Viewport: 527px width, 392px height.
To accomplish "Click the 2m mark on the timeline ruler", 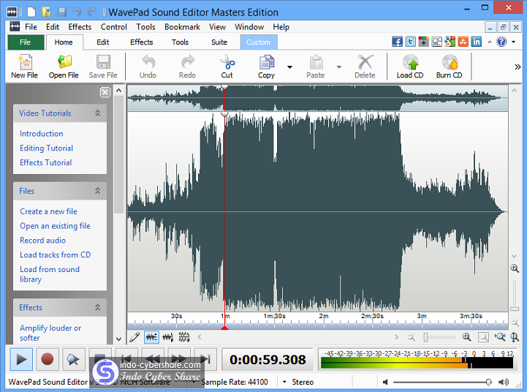I will tap(324, 317).
